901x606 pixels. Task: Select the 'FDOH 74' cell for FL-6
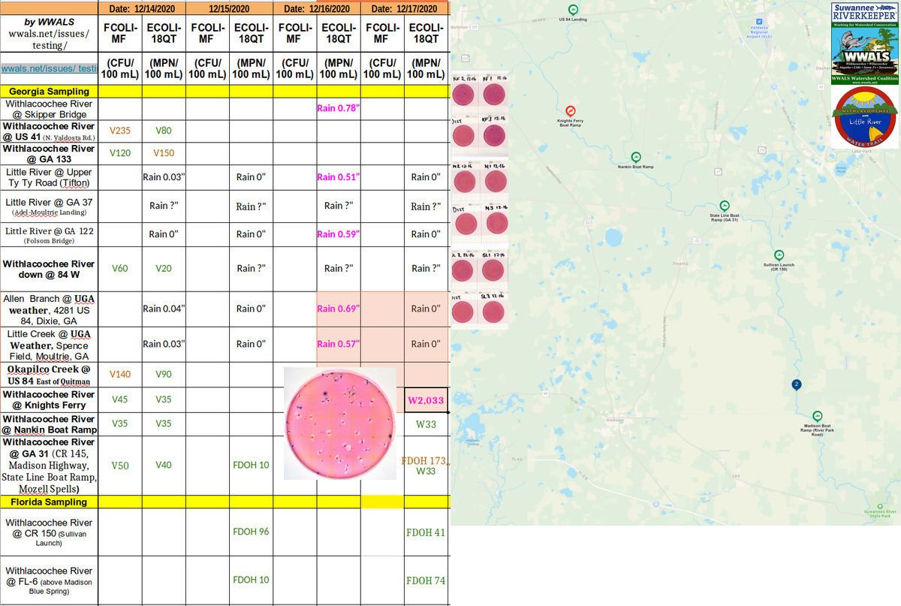[x=426, y=580]
